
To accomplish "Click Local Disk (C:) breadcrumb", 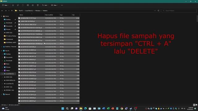I will [x=29, y=11].
